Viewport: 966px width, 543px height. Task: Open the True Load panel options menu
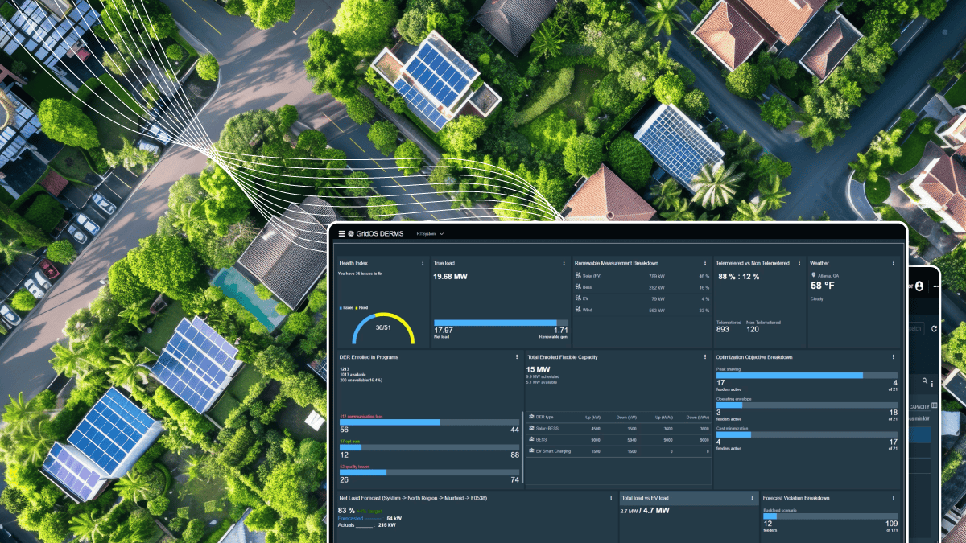pyautogui.click(x=563, y=263)
